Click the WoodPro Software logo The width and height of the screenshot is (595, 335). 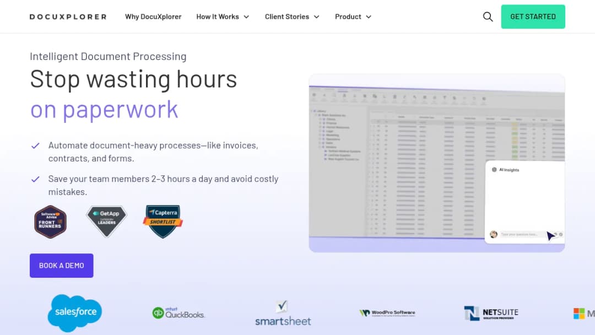pos(387,313)
